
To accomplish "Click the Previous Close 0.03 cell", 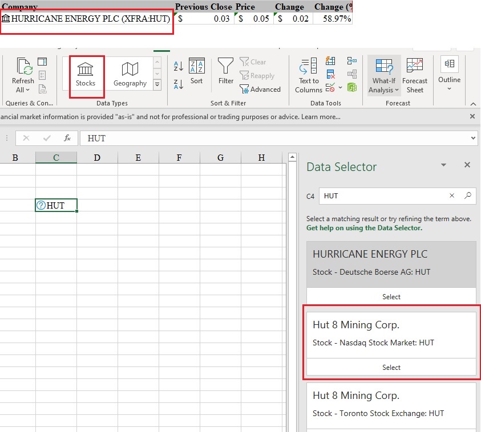I will click(x=204, y=19).
